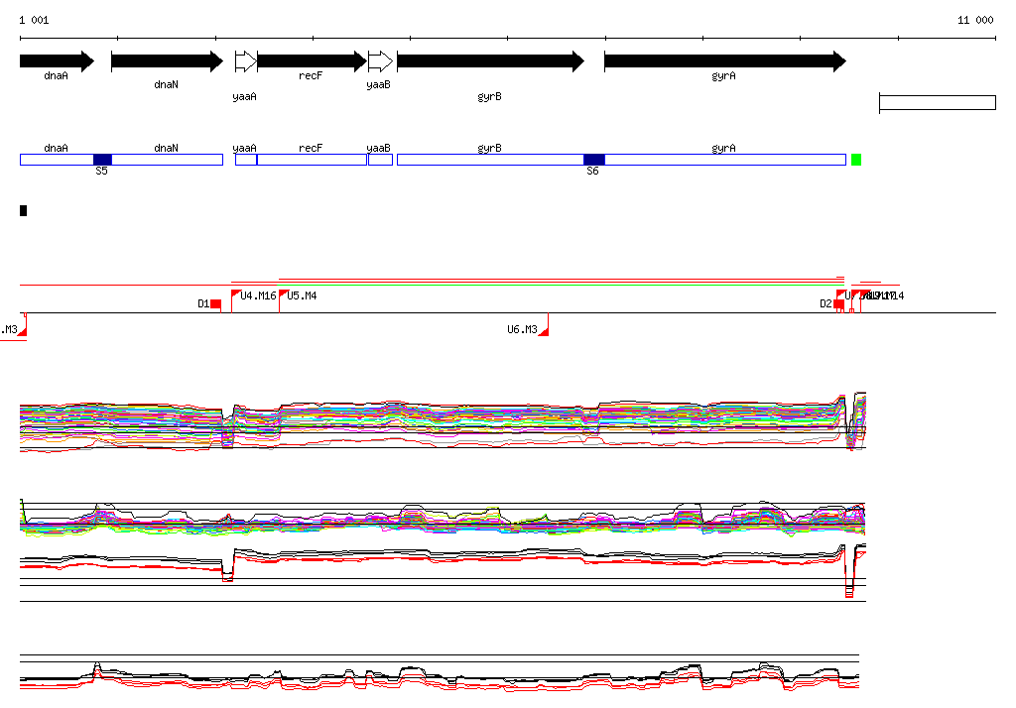
Task: Click the 'D1' label text
Action: pos(203,303)
